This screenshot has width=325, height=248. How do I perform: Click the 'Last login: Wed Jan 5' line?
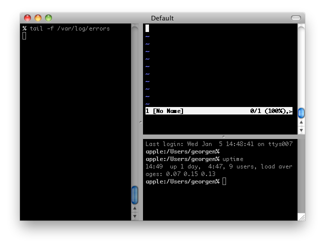click(x=219, y=144)
